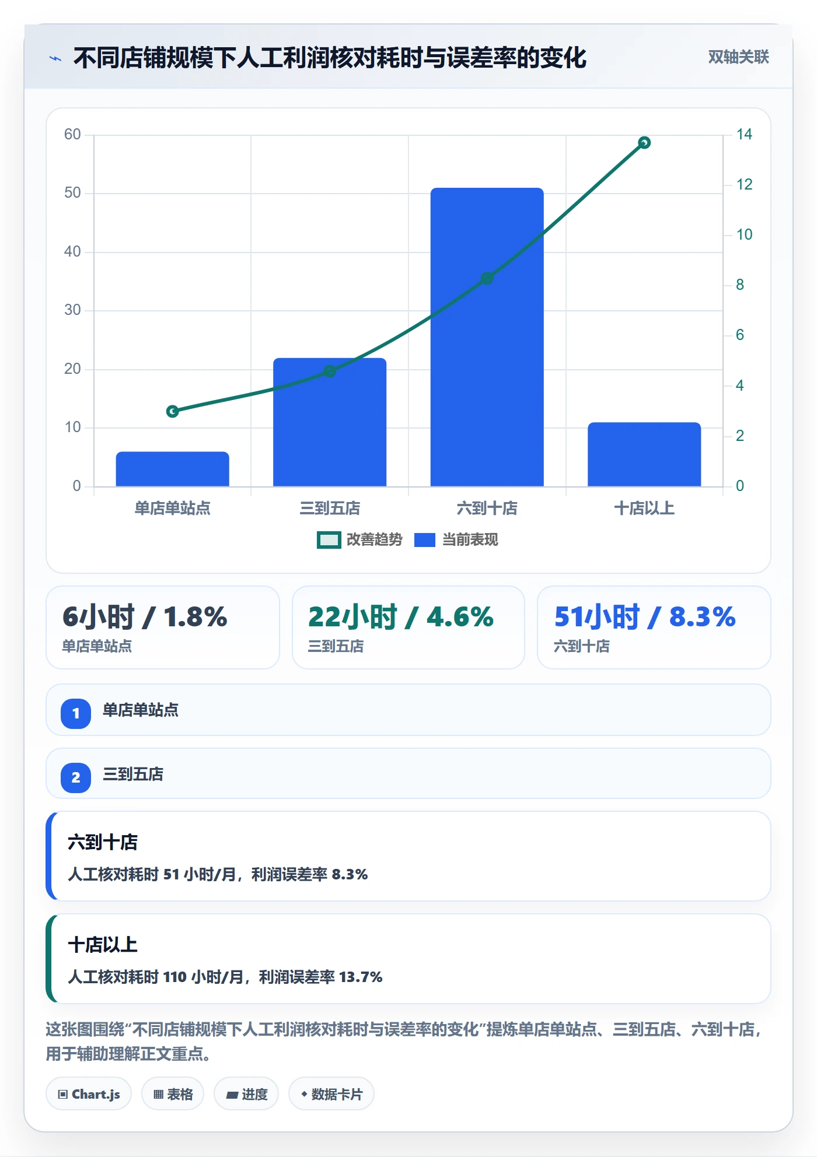Toggle the 当前表现 legend swatch
Viewport: 817px width, 1157px height.
pyautogui.click(x=424, y=540)
